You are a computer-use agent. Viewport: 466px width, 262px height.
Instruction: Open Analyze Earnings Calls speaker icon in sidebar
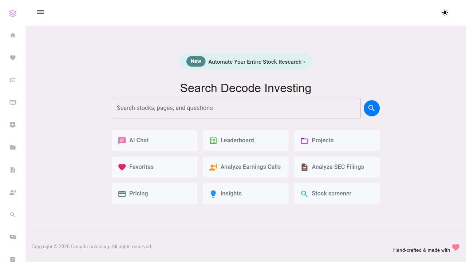point(13,192)
